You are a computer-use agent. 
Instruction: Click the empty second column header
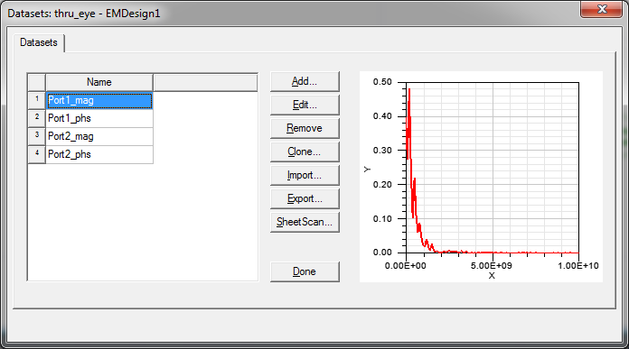(x=205, y=82)
